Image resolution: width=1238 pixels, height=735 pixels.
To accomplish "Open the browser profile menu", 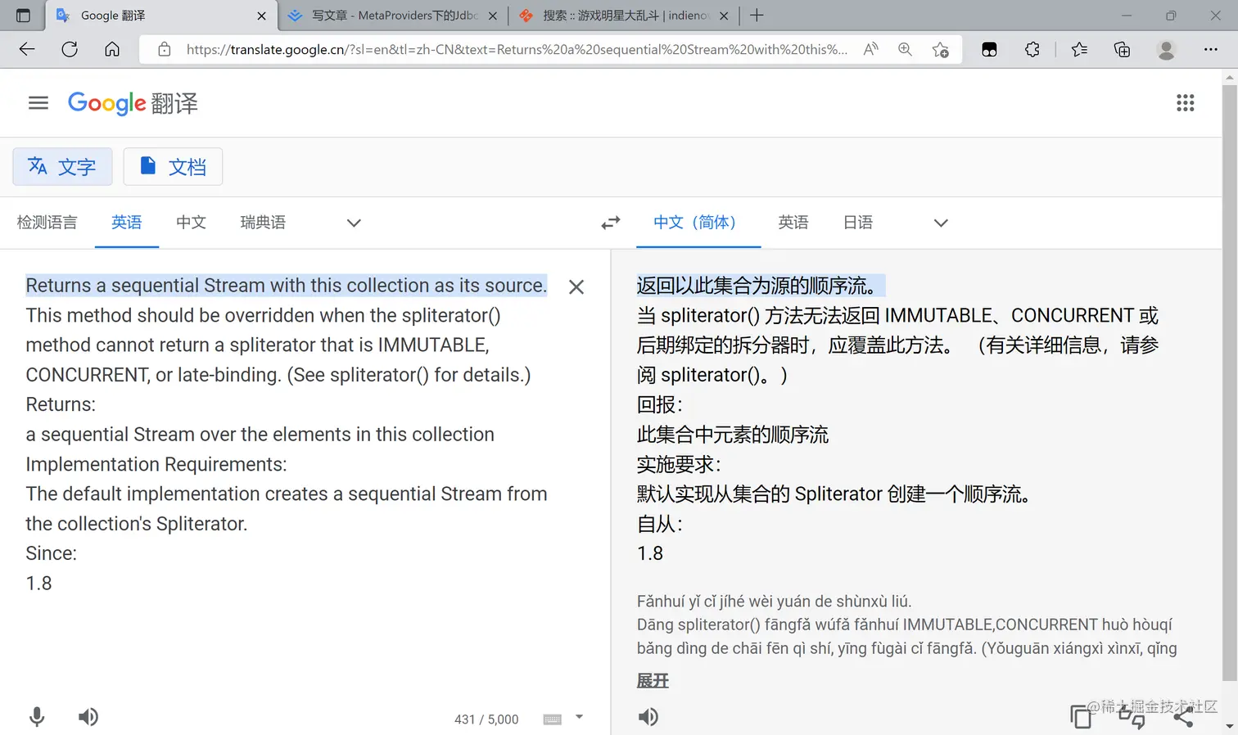I will pos(1166,49).
